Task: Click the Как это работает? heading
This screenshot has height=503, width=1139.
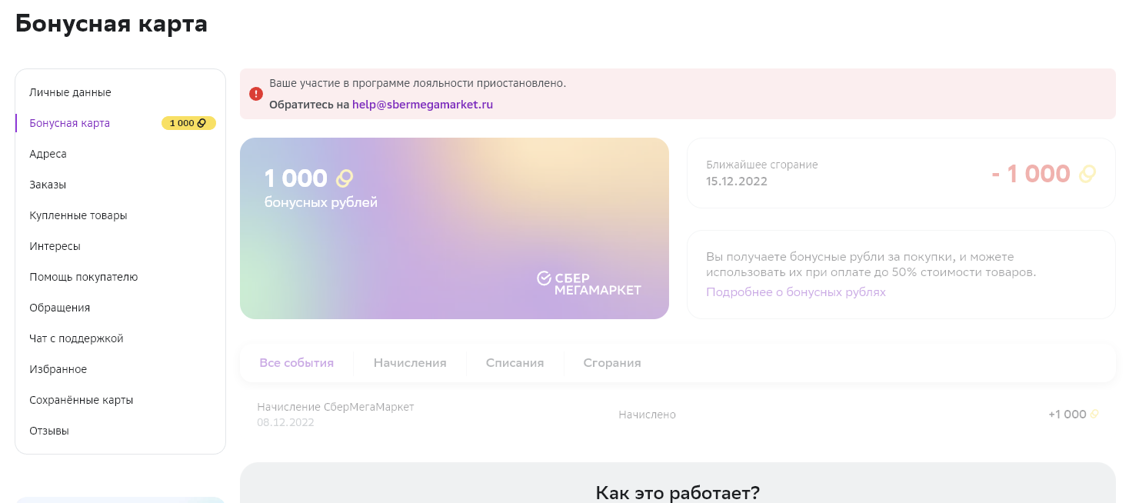Action: click(678, 492)
